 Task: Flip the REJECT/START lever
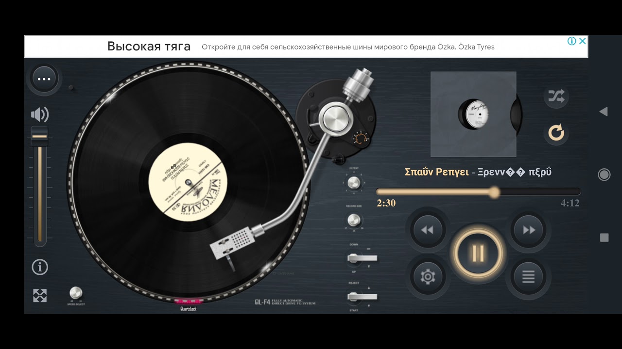362,296
